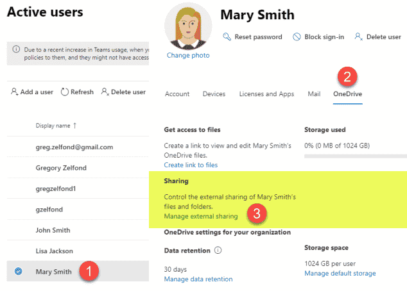The image size is (407, 291).
Task: Open Manage external sharing link
Action: pyautogui.click(x=201, y=216)
